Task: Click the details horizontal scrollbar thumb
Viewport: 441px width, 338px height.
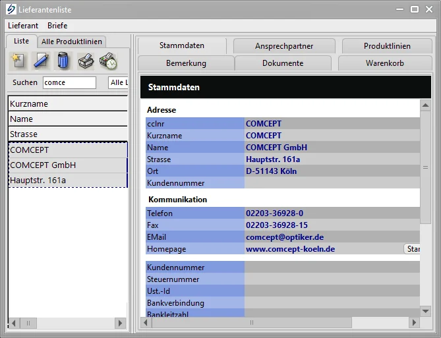Action: click(x=252, y=323)
